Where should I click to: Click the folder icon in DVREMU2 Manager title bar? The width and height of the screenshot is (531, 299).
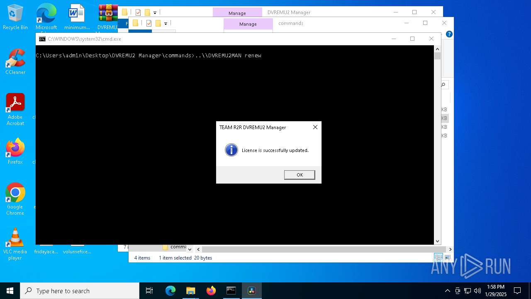[x=124, y=12]
